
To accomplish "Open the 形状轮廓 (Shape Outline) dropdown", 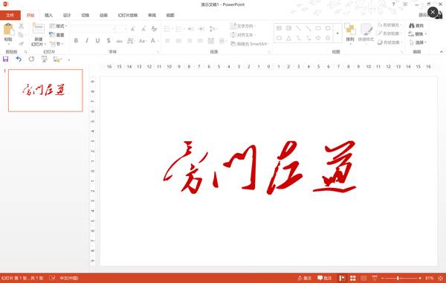I will point(389,34).
